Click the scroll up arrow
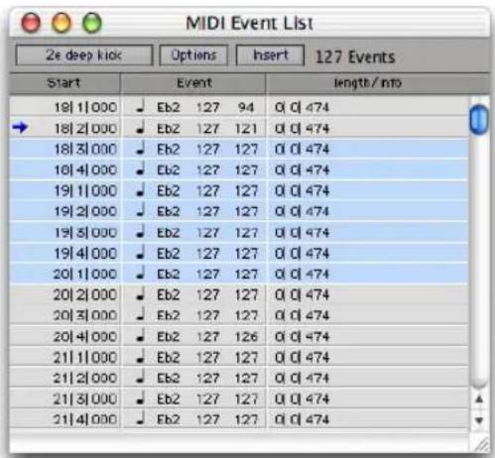 (479, 400)
